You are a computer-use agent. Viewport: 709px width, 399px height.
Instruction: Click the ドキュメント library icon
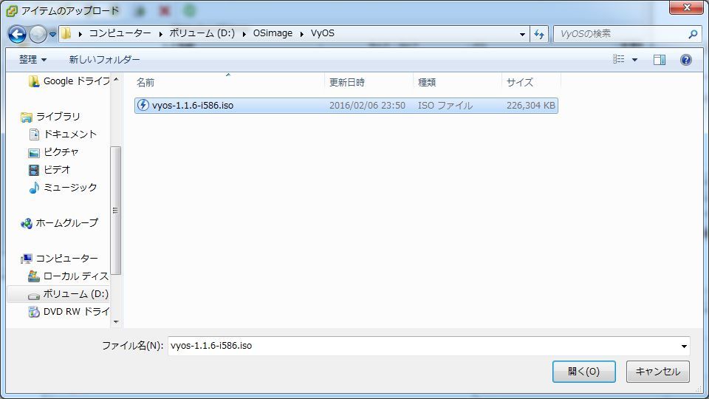(35, 134)
